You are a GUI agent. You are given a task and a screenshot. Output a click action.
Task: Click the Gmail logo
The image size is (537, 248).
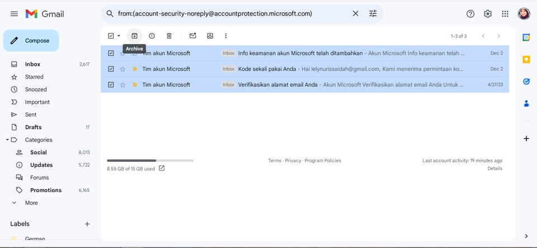pos(45,13)
